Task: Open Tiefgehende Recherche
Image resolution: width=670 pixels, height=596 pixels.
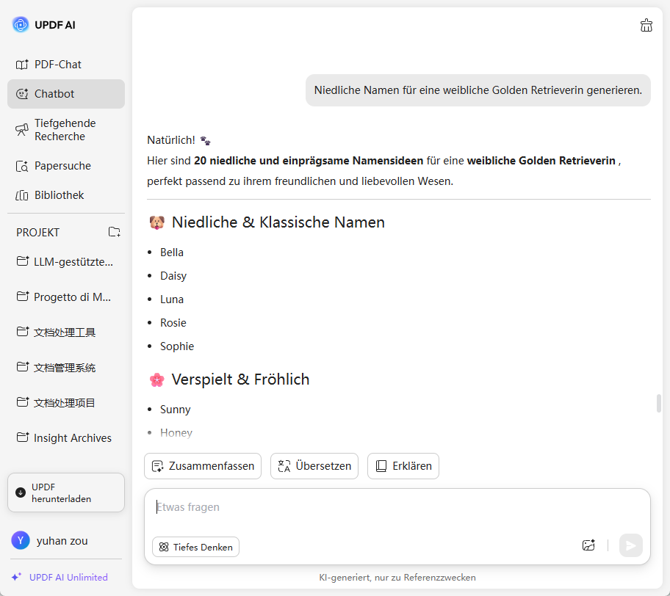Action: point(65,130)
